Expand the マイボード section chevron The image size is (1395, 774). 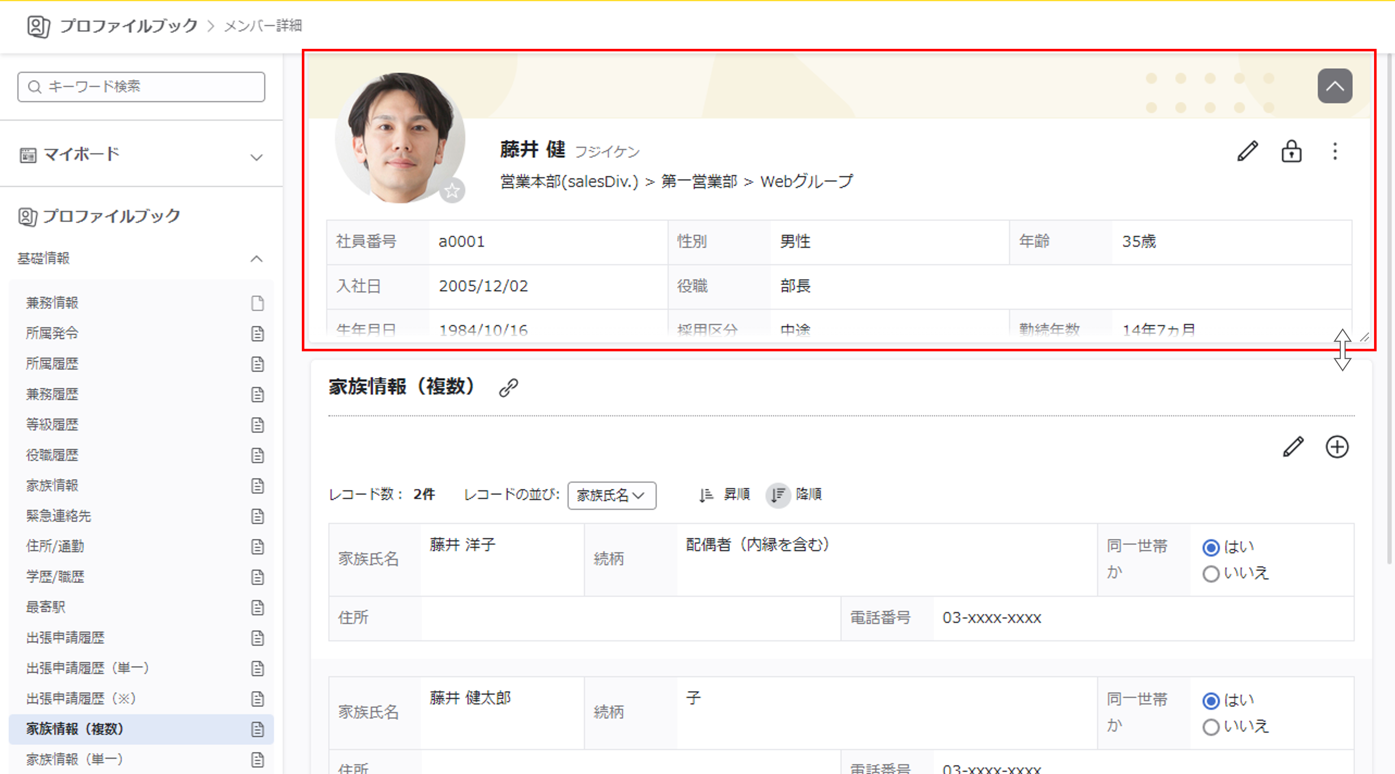click(x=256, y=157)
